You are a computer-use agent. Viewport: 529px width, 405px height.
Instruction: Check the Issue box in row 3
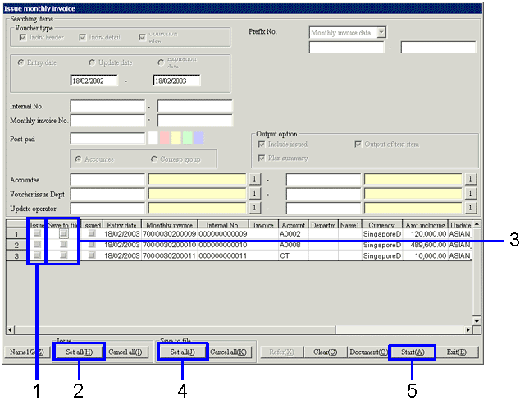tap(37, 255)
